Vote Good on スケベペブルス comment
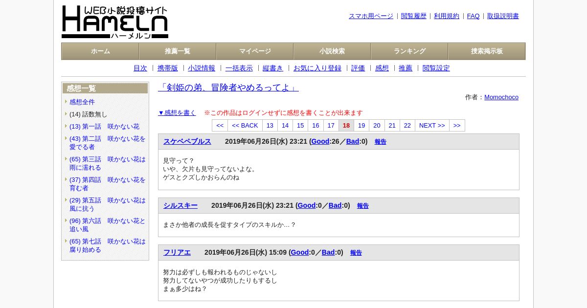 (320, 141)
